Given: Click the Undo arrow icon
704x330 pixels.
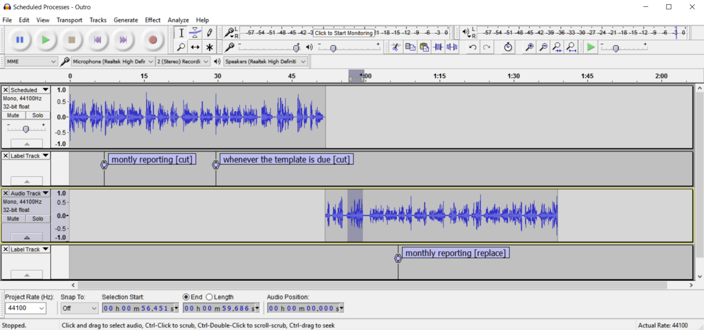Looking at the screenshot, I should tap(473, 47).
